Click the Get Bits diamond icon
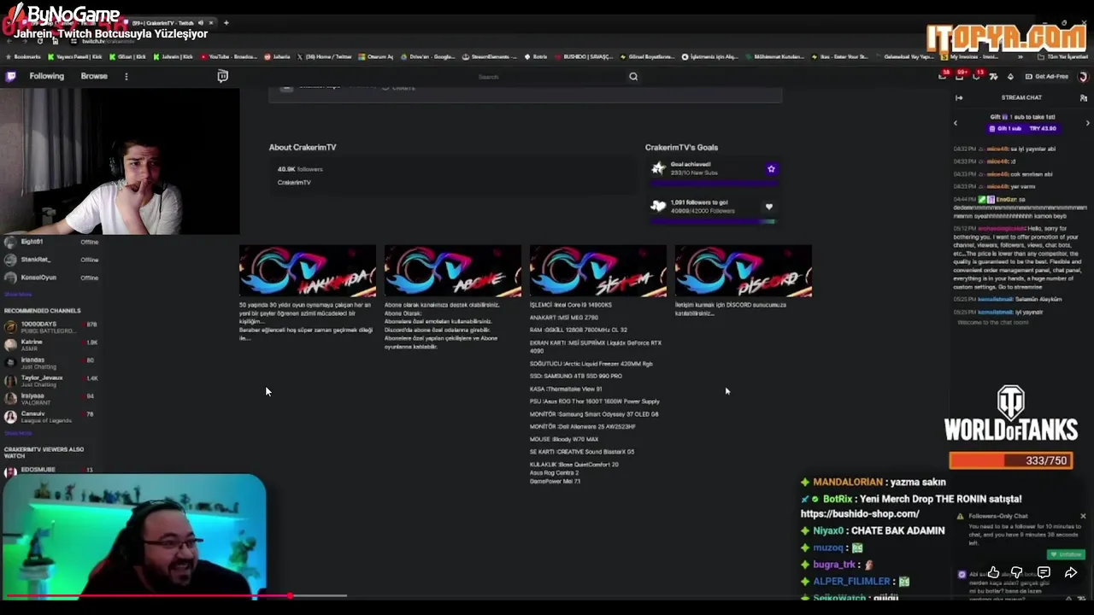The height and width of the screenshot is (615, 1094). (1010, 76)
